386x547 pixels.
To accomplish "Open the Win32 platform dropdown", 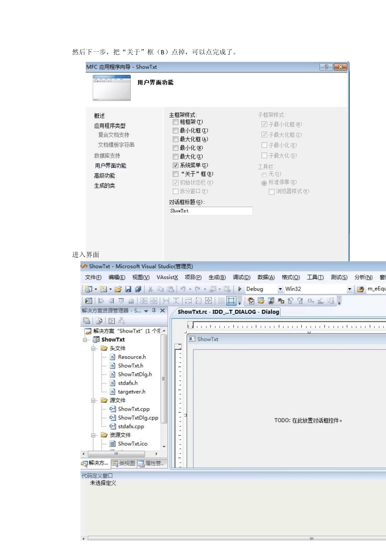I will pyautogui.click(x=349, y=289).
